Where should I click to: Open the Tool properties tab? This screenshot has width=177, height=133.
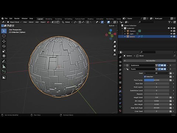[x=120, y=57]
